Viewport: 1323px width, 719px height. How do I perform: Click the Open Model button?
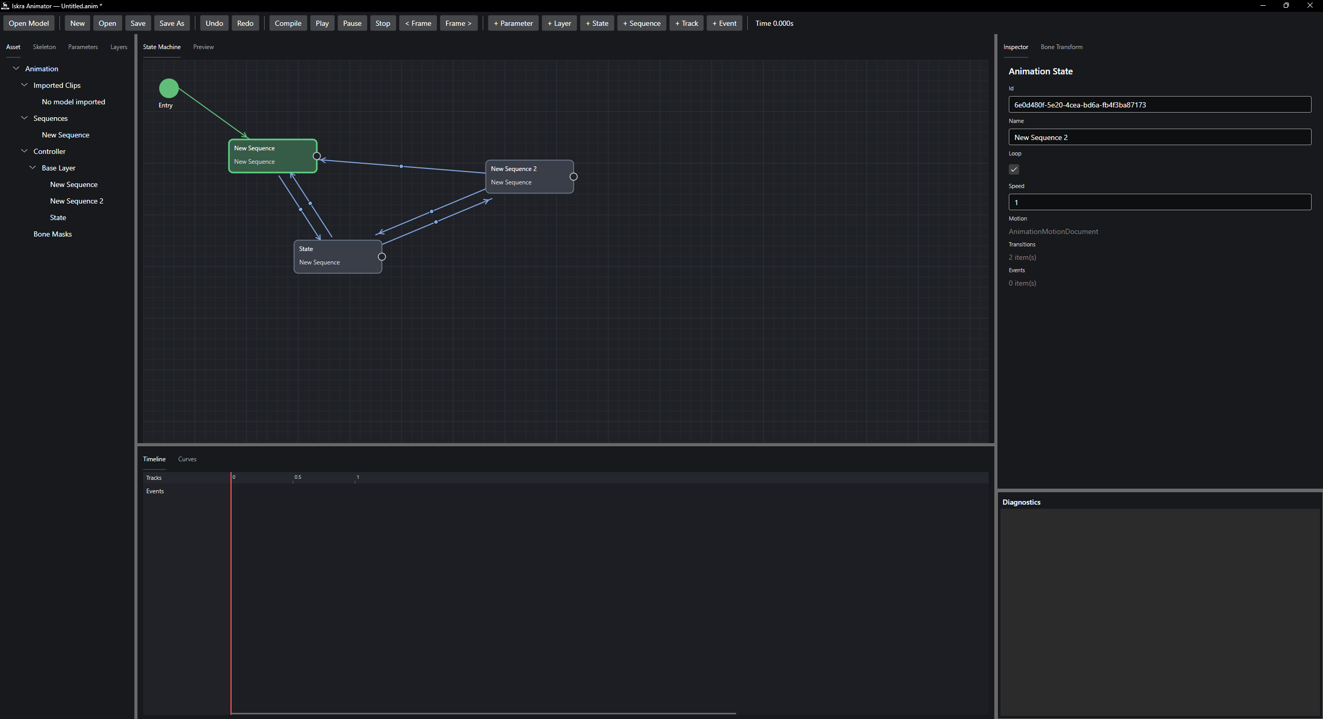pos(29,23)
